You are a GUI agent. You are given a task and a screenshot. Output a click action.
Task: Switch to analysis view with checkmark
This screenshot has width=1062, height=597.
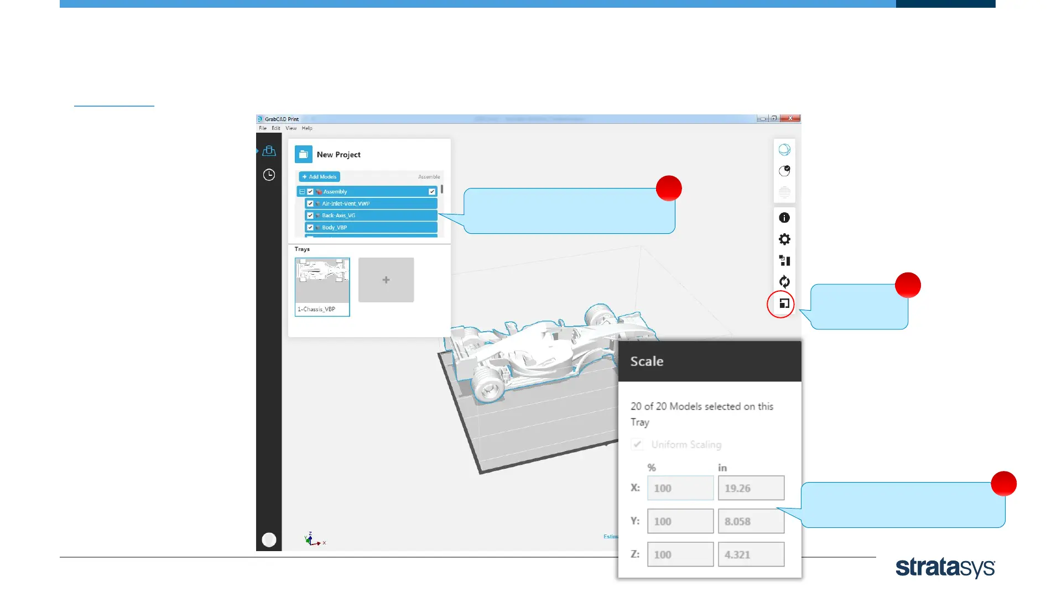784,171
